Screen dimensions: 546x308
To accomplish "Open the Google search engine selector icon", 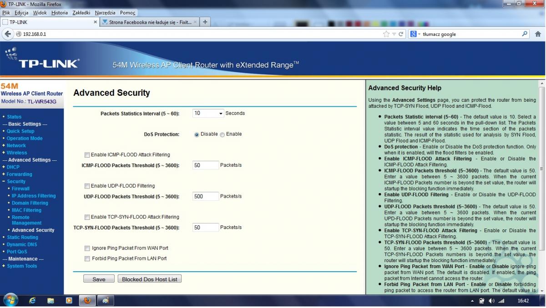I will [414, 34].
